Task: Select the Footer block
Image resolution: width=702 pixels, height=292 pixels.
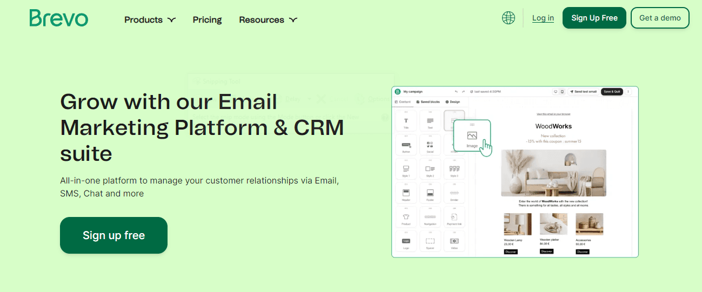Action: 430,193
